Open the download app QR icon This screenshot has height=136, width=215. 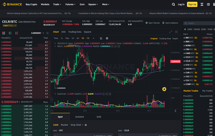[202, 4]
